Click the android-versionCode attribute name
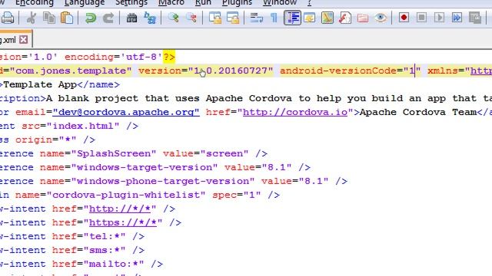This screenshot has width=492, height=276. click(338, 71)
